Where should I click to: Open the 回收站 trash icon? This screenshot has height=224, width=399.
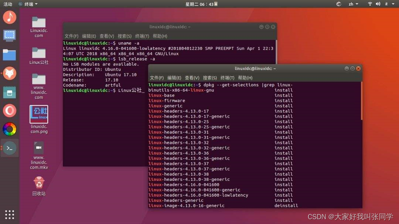click(x=39, y=186)
